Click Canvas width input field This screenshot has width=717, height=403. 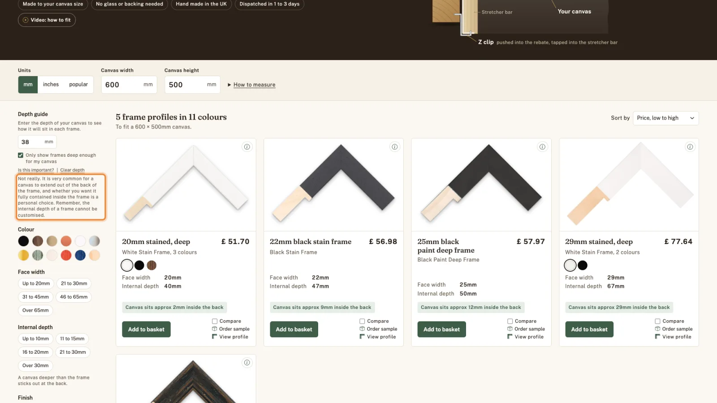point(129,85)
